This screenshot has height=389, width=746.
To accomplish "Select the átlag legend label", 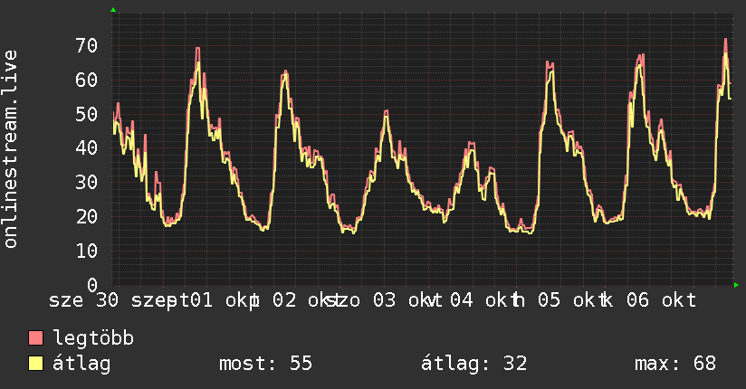I will 81,364.
